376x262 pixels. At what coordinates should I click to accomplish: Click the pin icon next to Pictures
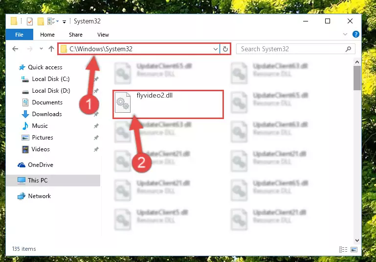(96, 138)
